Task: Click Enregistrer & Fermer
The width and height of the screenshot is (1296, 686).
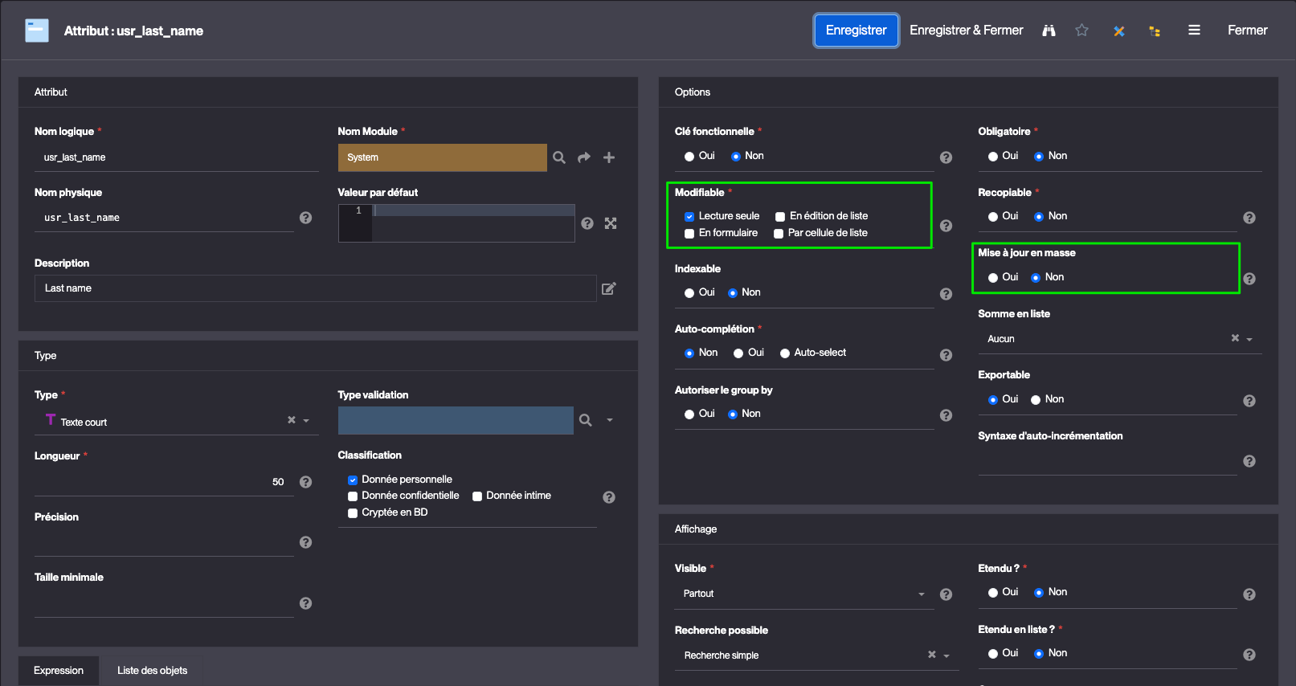Action: (x=966, y=31)
